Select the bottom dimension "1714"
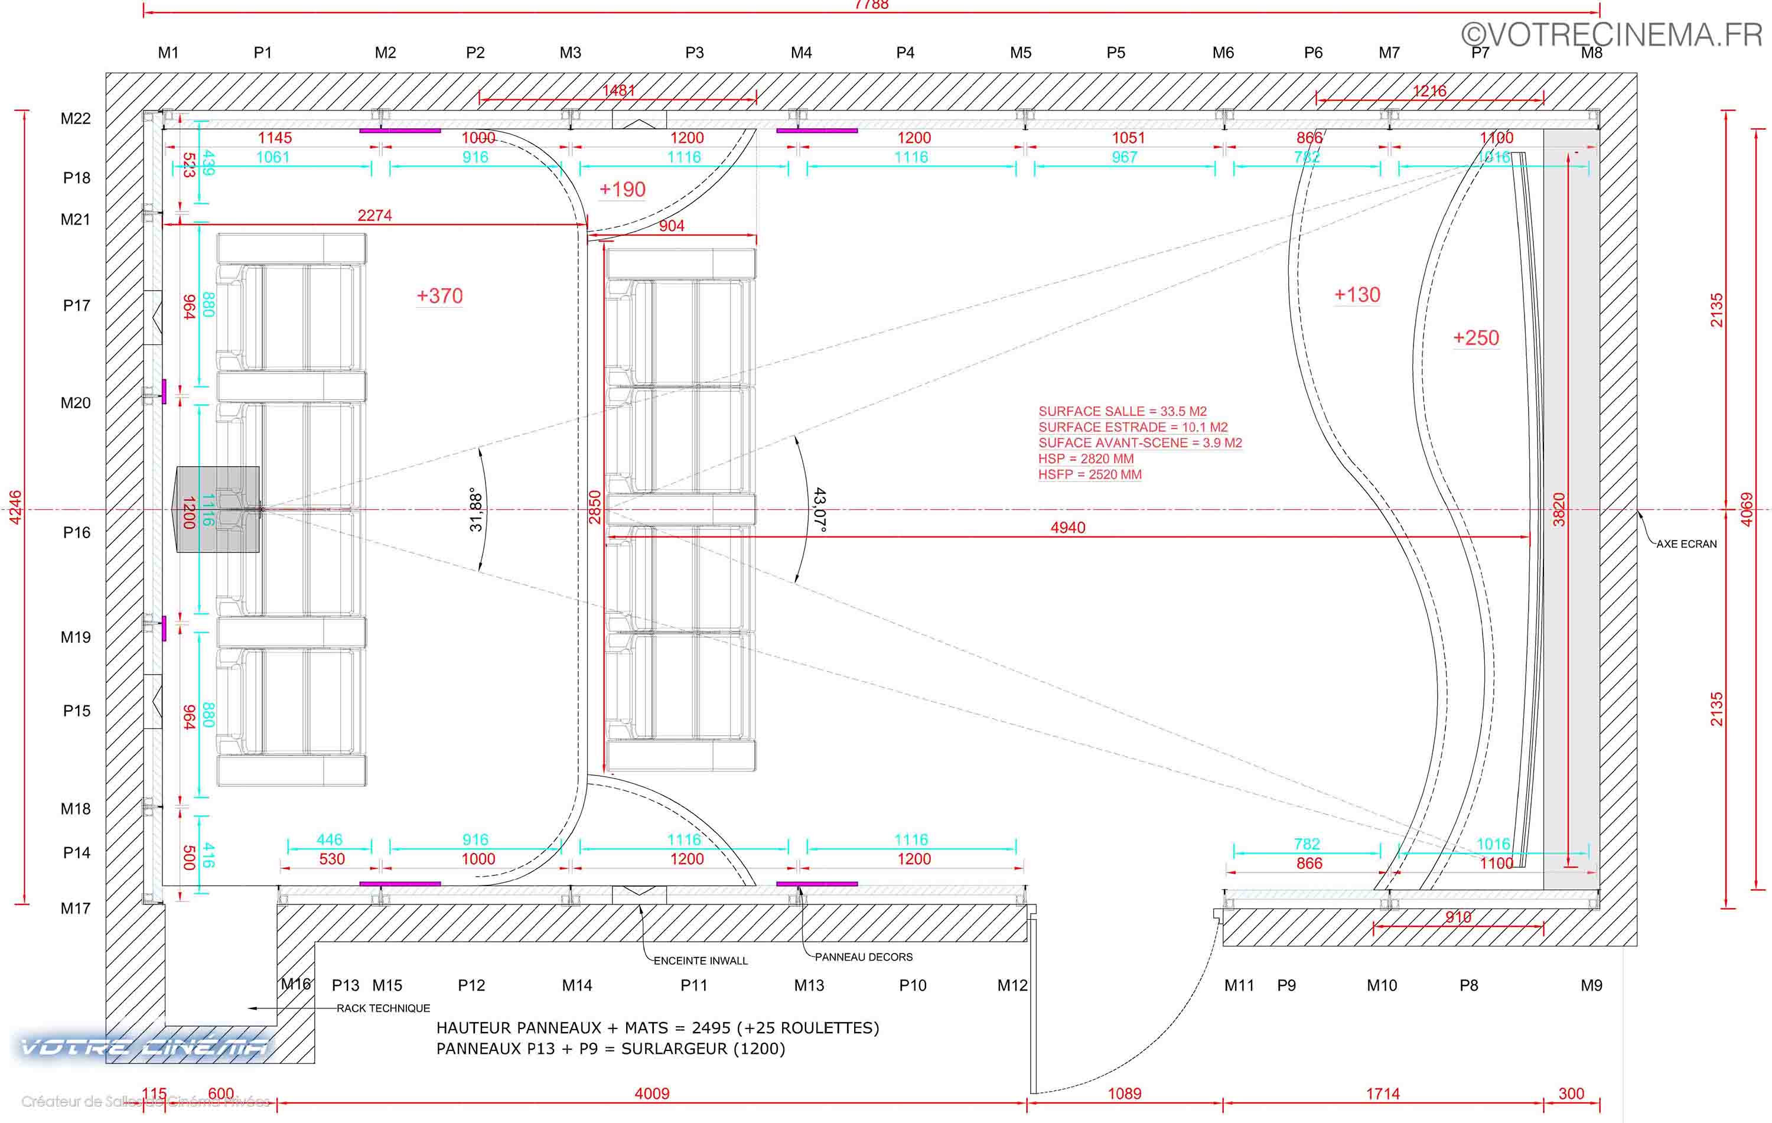 click(x=1383, y=1093)
